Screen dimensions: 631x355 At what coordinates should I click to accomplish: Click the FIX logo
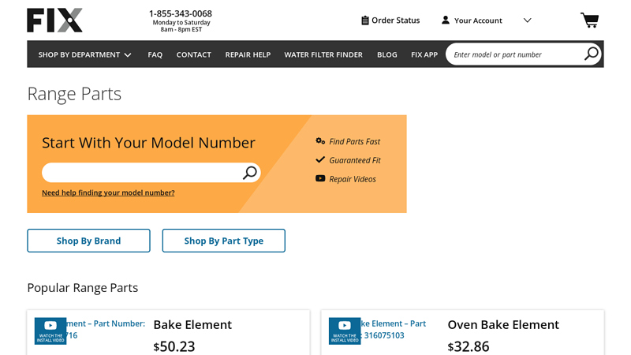[54, 21]
